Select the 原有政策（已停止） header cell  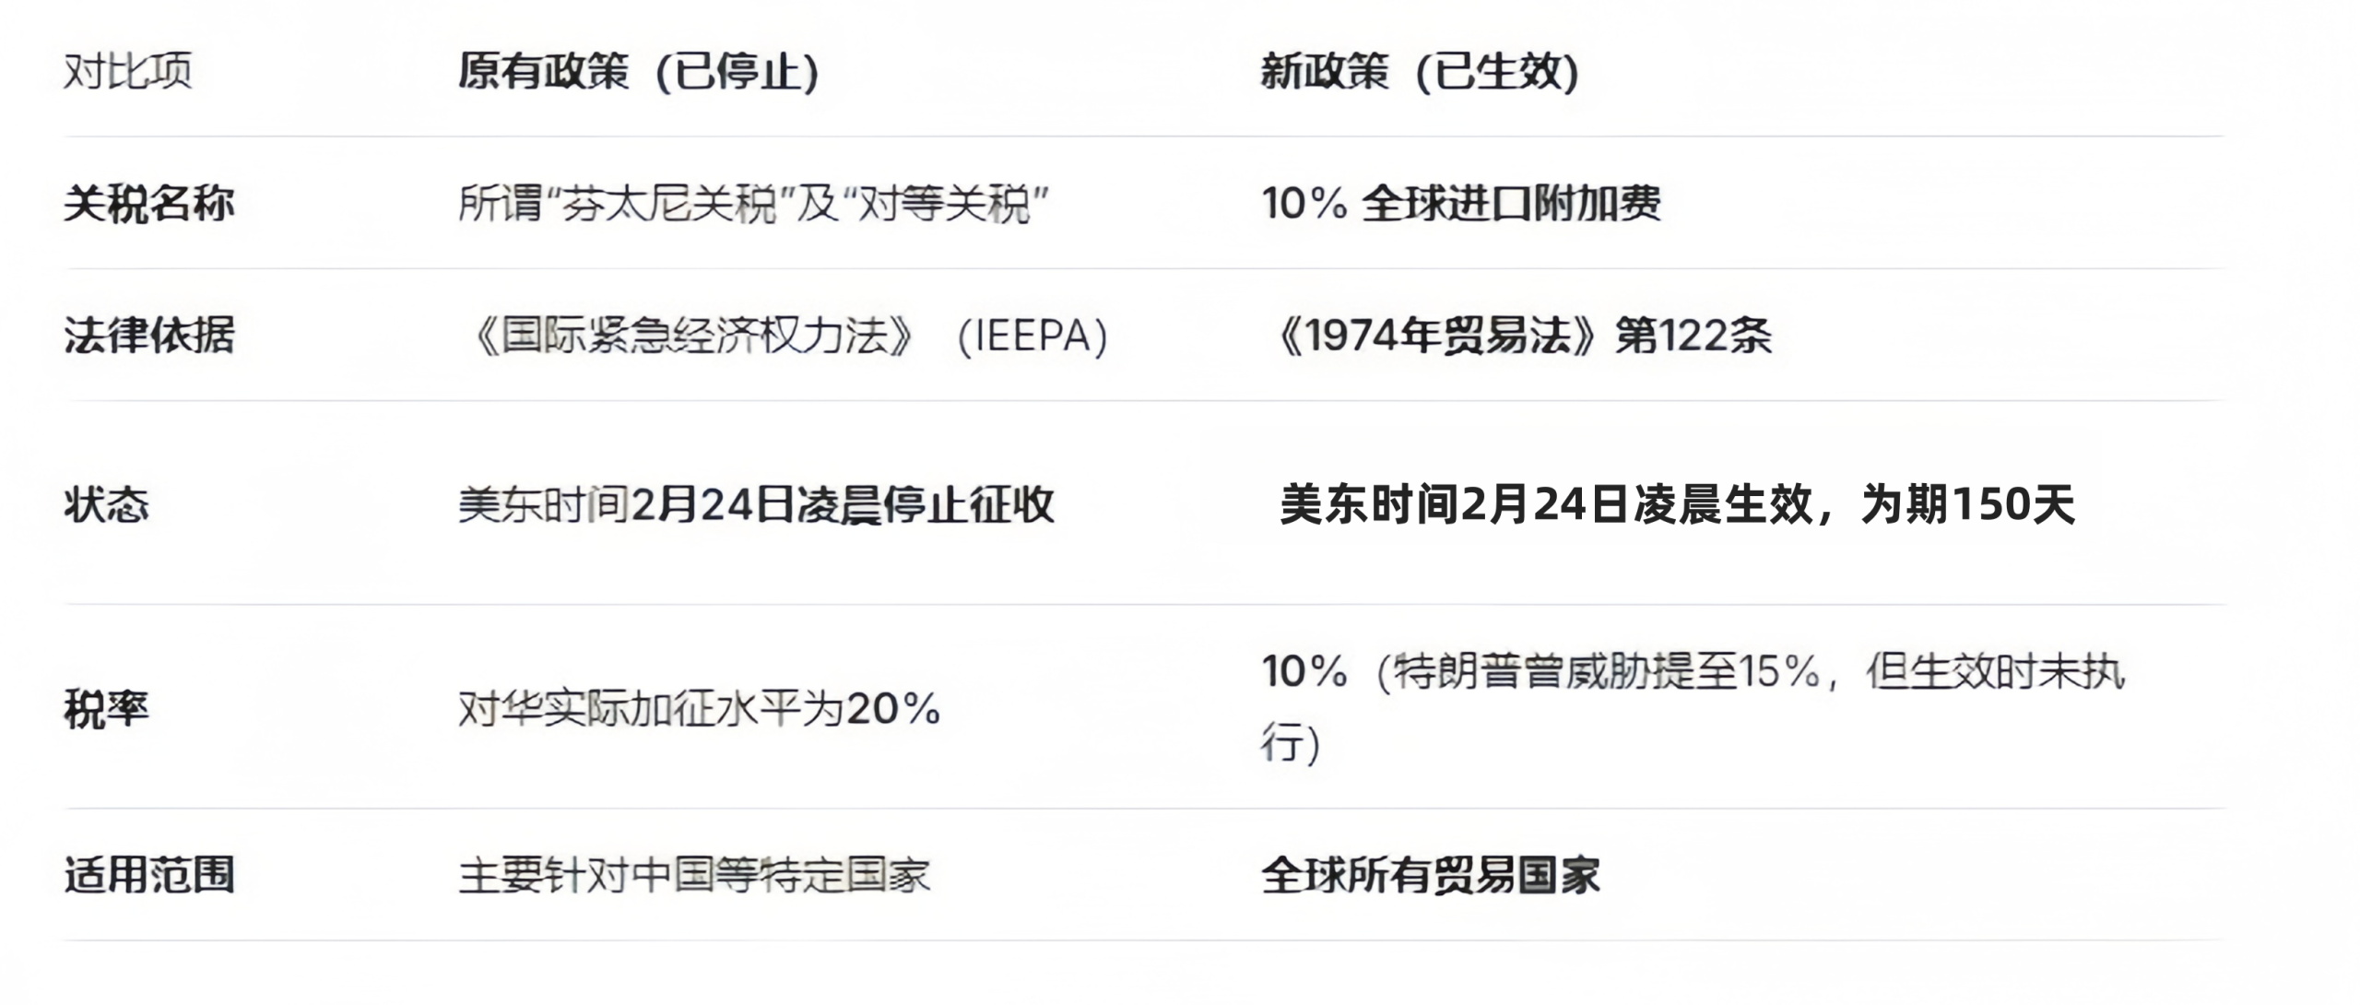point(638,71)
